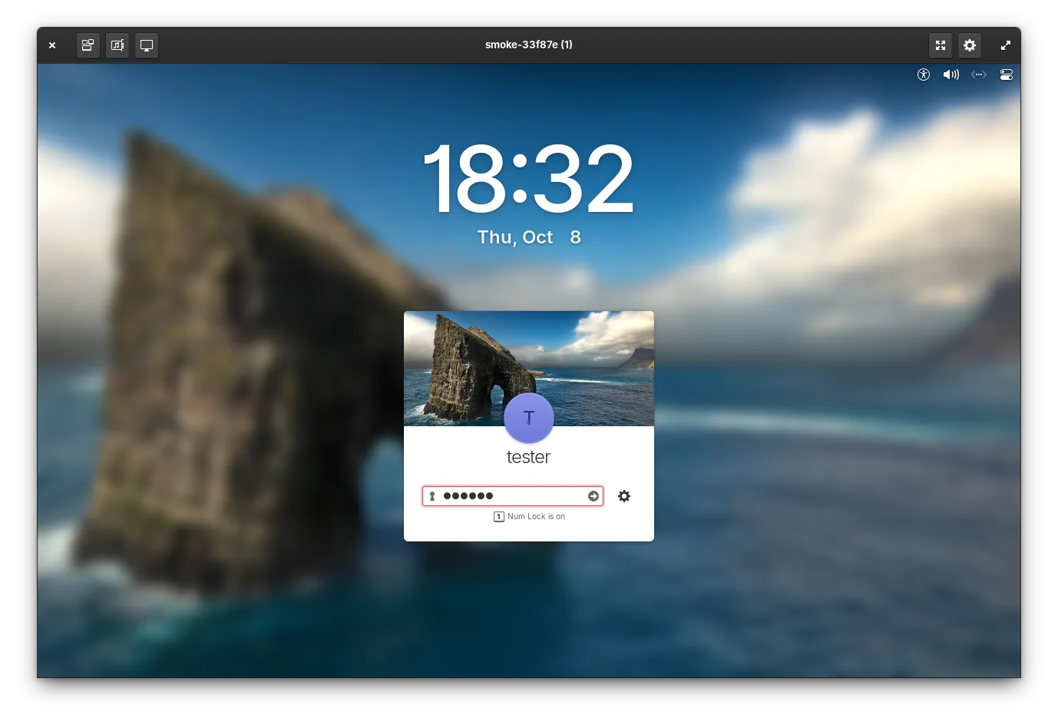Focus the password input field
This screenshot has height=725, width=1058.
click(x=513, y=496)
